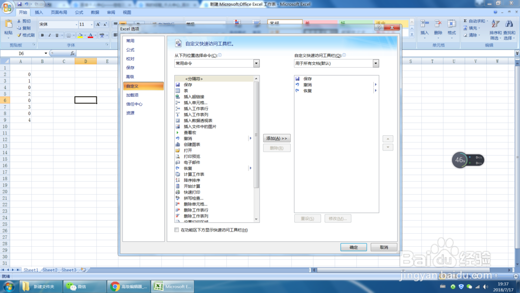Click the 添加(A) >> button

coord(277,138)
